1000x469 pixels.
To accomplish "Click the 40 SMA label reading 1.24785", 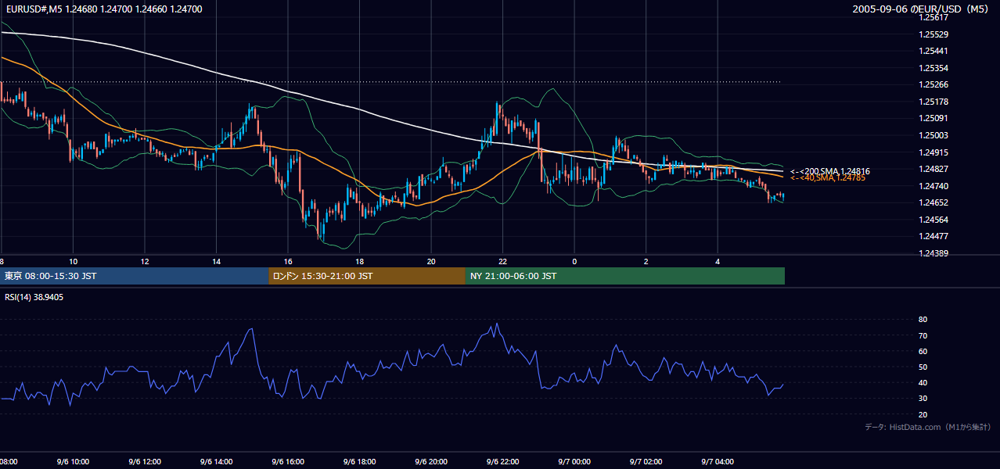I will point(827,178).
